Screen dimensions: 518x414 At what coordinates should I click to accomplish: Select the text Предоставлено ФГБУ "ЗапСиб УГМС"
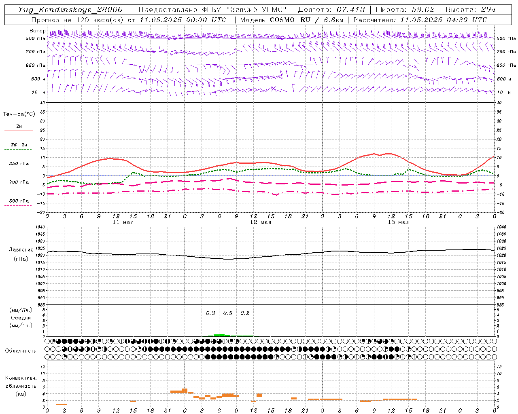[x=212, y=10]
